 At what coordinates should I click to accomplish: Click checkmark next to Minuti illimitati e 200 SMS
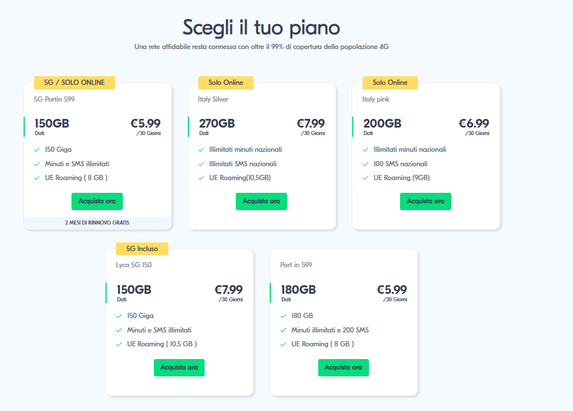pos(284,330)
